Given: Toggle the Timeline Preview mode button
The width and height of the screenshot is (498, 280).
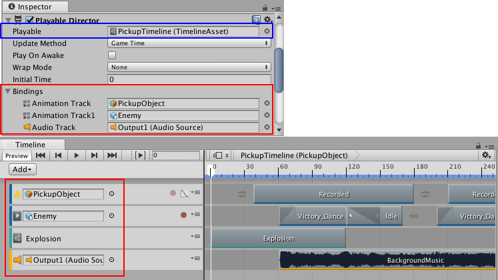Looking at the screenshot, I should pyautogui.click(x=16, y=155).
